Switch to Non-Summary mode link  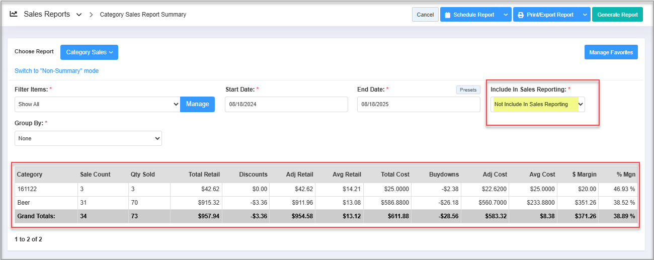click(x=56, y=71)
